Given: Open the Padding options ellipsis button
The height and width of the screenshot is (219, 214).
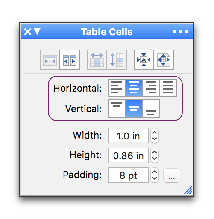Looking at the screenshot, I should (x=172, y=175).
